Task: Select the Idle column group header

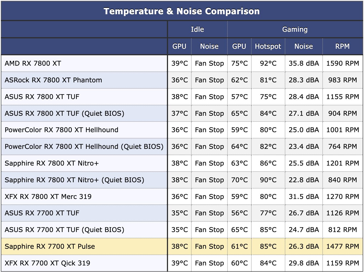Action: point(197,29)
